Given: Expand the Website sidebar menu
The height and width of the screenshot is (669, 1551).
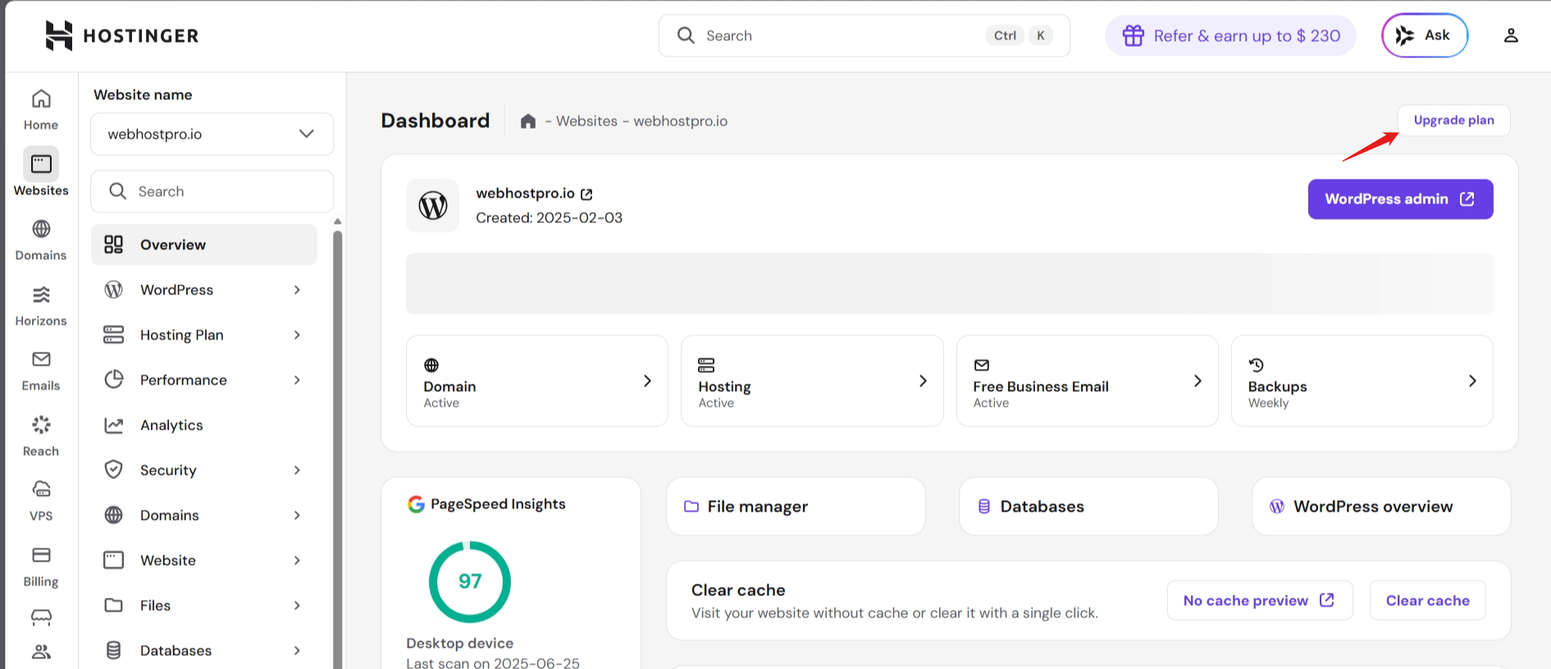Looking at the screenshot, I should [203, 560].
